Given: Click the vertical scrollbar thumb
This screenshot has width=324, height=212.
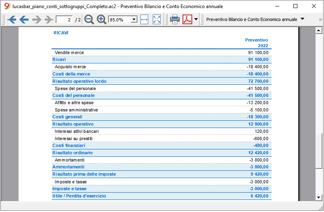Looking at the screenshot, I should coord(318,151).
